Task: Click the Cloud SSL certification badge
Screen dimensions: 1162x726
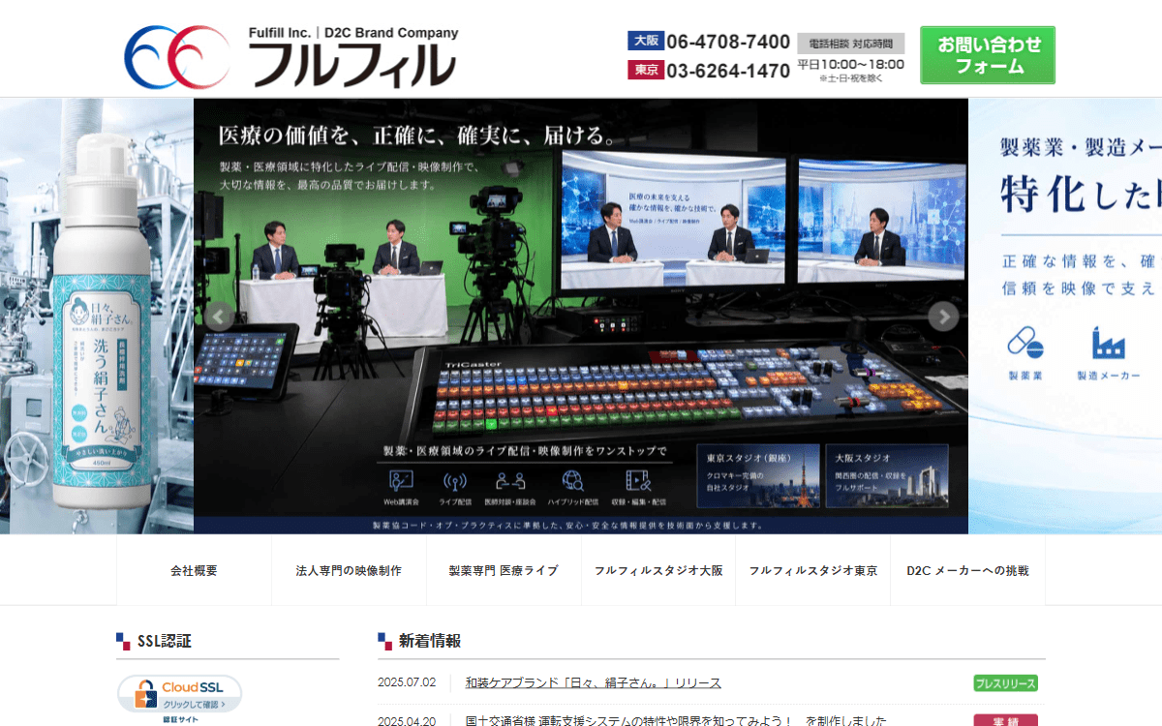Action: click(179, 700)
